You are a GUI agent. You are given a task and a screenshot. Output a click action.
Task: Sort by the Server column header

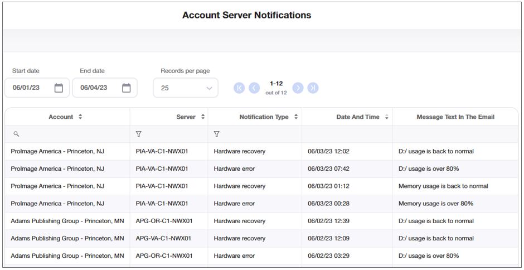coord(190,117)
